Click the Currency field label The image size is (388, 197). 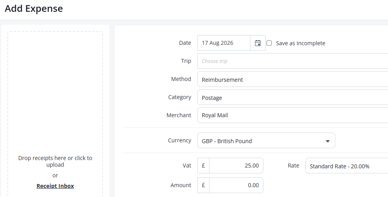[179, 140]
